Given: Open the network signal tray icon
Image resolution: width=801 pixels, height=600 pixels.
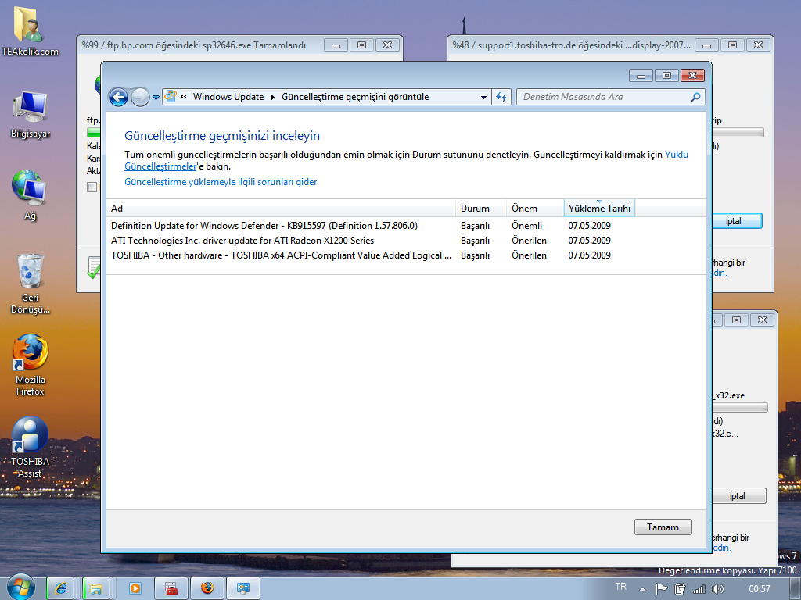Looking at the screenshot, I should [x=699, y=589].
